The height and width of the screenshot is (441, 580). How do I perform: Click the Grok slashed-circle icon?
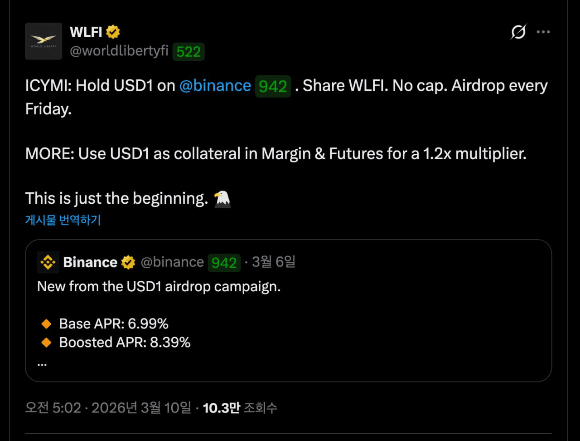coord(518,32)
